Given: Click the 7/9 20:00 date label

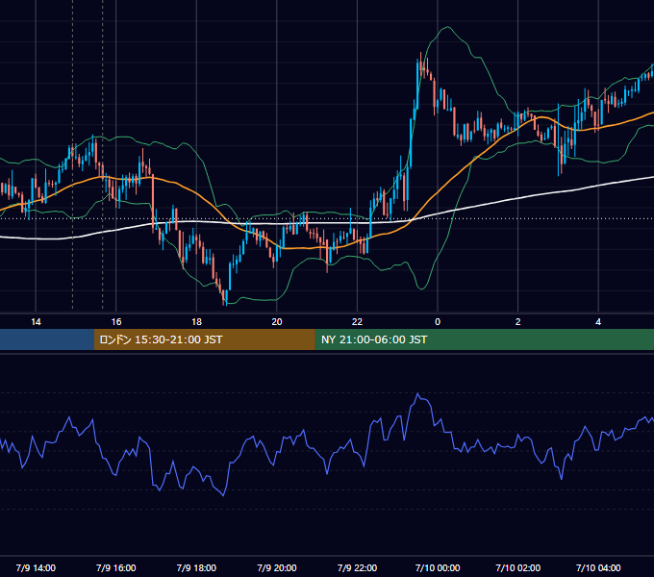Looking at the screenshot, I should coord(277,567).
